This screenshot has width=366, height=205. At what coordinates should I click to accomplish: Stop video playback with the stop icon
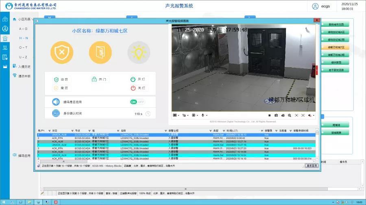pos(269,115)
